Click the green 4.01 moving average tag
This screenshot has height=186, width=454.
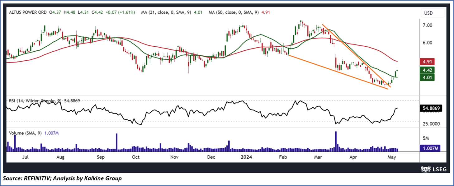coord(427,77)
